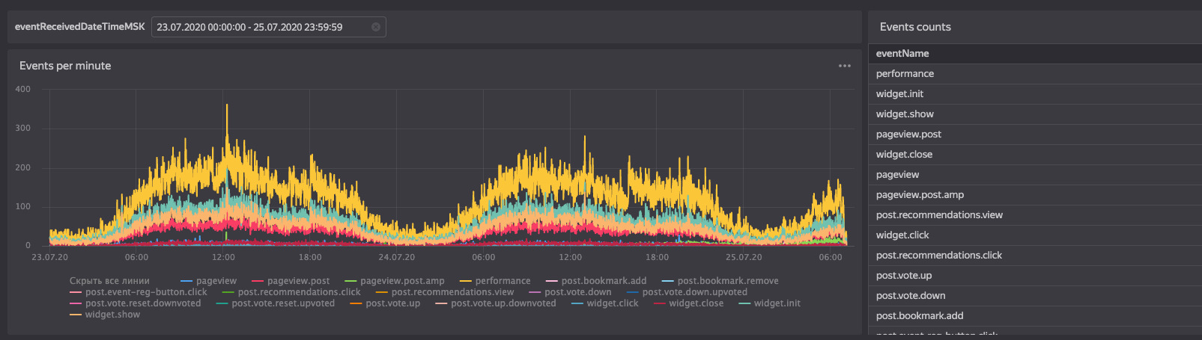Select the widget.init row in Events counts
This screenshot has width=1202, height=340.
pos(1035,94)
